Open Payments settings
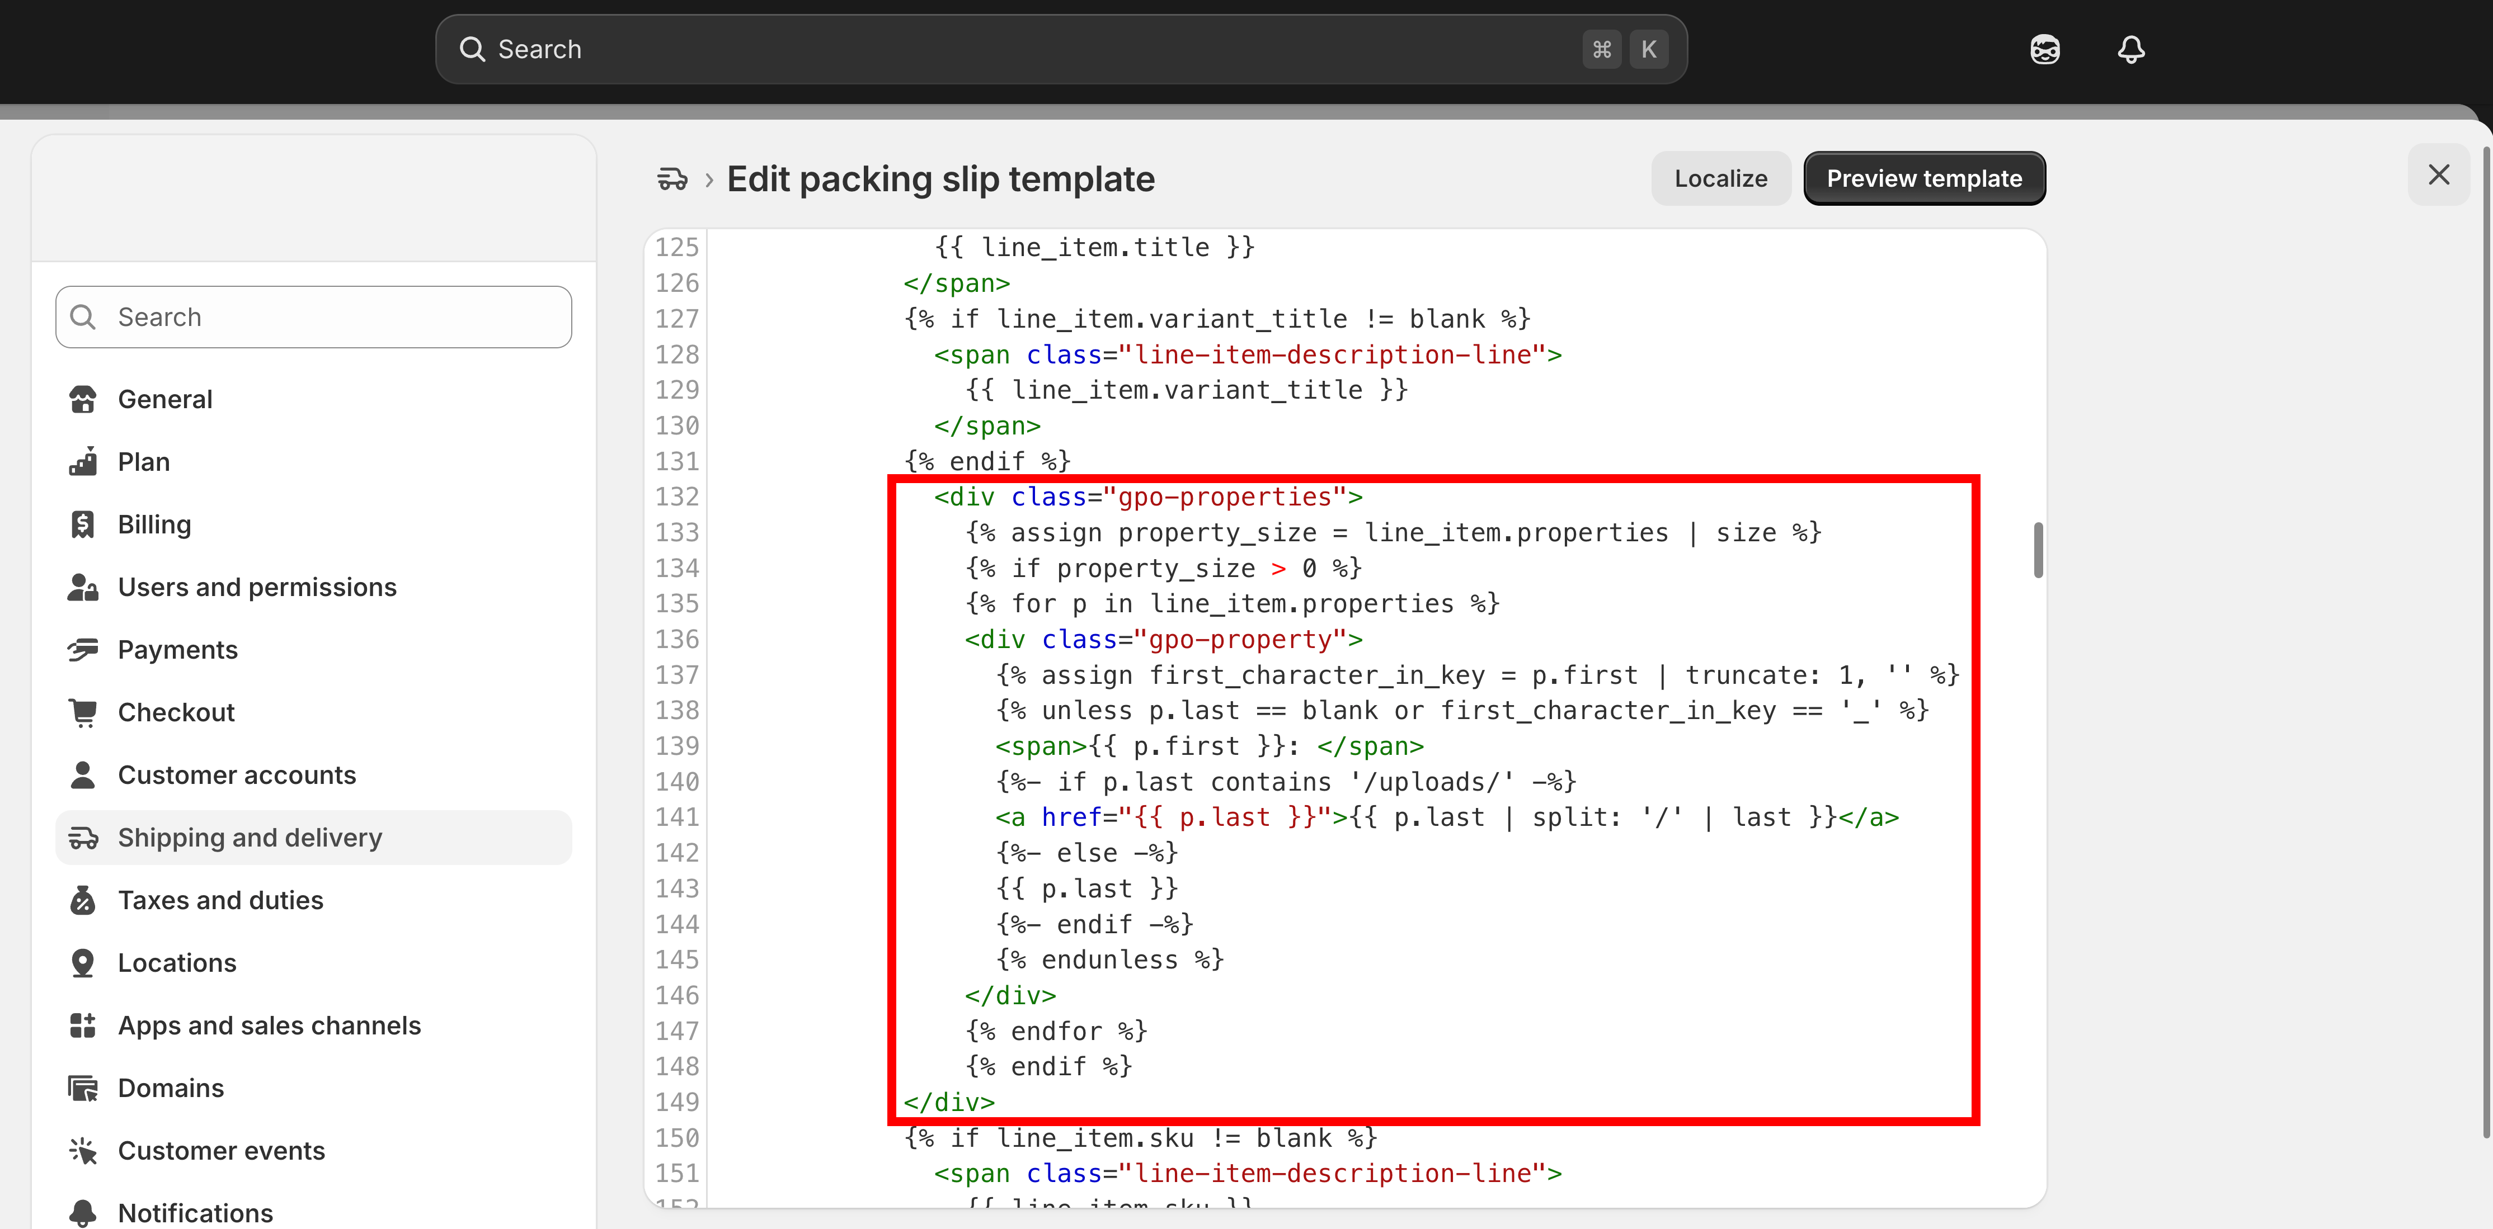2493x1229 pixels. 313,650
